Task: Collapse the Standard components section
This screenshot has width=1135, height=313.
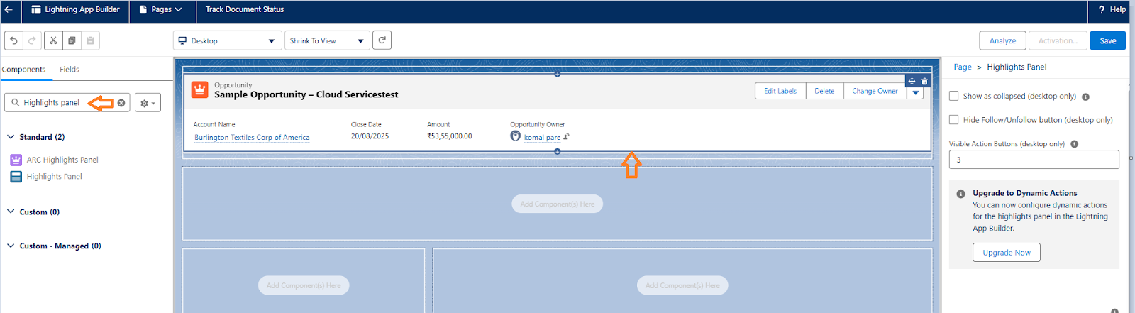Action: pyautogui.click(x=11, y=137)
